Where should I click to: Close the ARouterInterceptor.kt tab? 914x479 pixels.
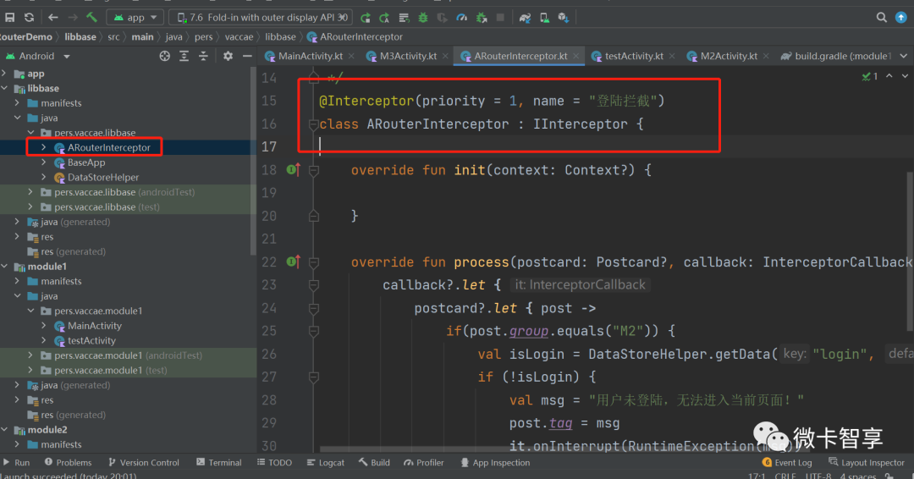point(576,56)
